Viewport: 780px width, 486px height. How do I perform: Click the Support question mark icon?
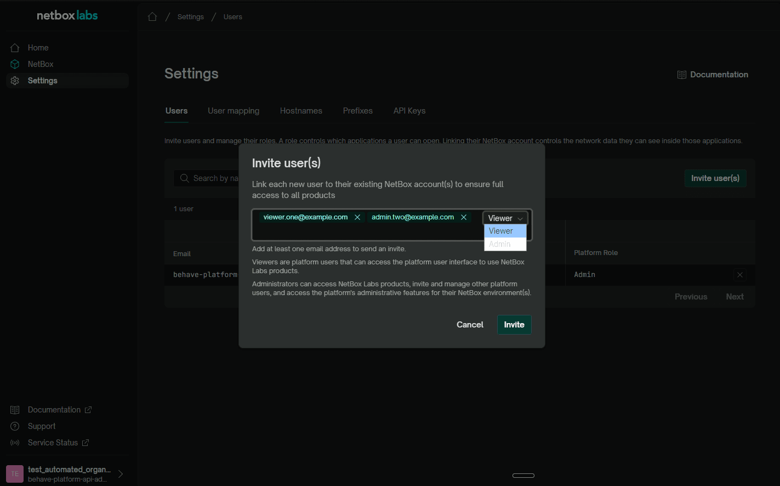[15, 426]
